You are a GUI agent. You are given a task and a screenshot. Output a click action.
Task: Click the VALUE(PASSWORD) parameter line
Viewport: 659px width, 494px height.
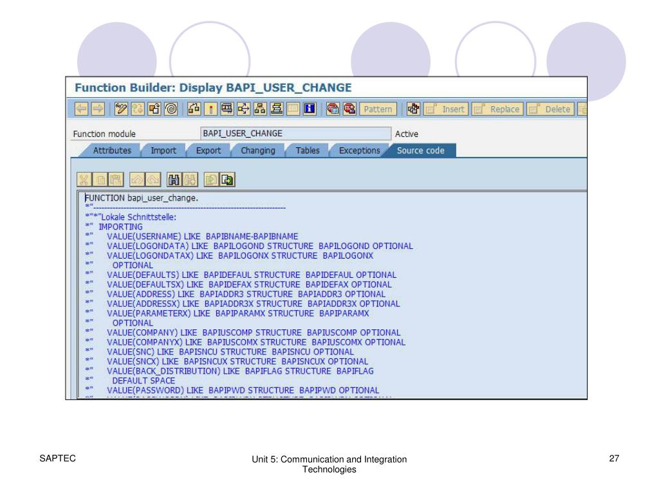pos(232,390)
